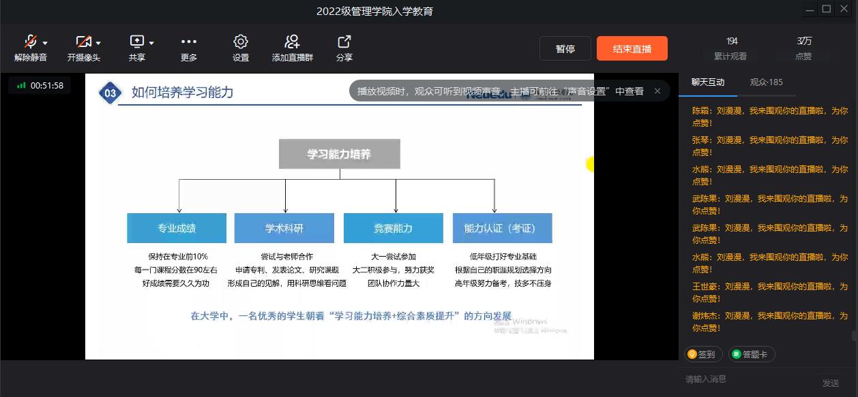This screenshot has width=858, height=397.
Task: Open Settings gear
Action: coord(241,48)
